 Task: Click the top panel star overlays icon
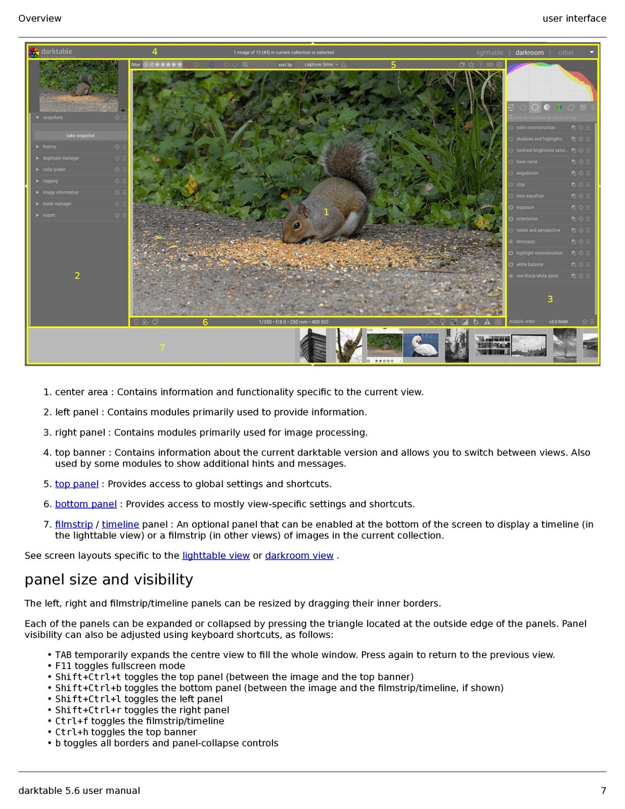471,65
